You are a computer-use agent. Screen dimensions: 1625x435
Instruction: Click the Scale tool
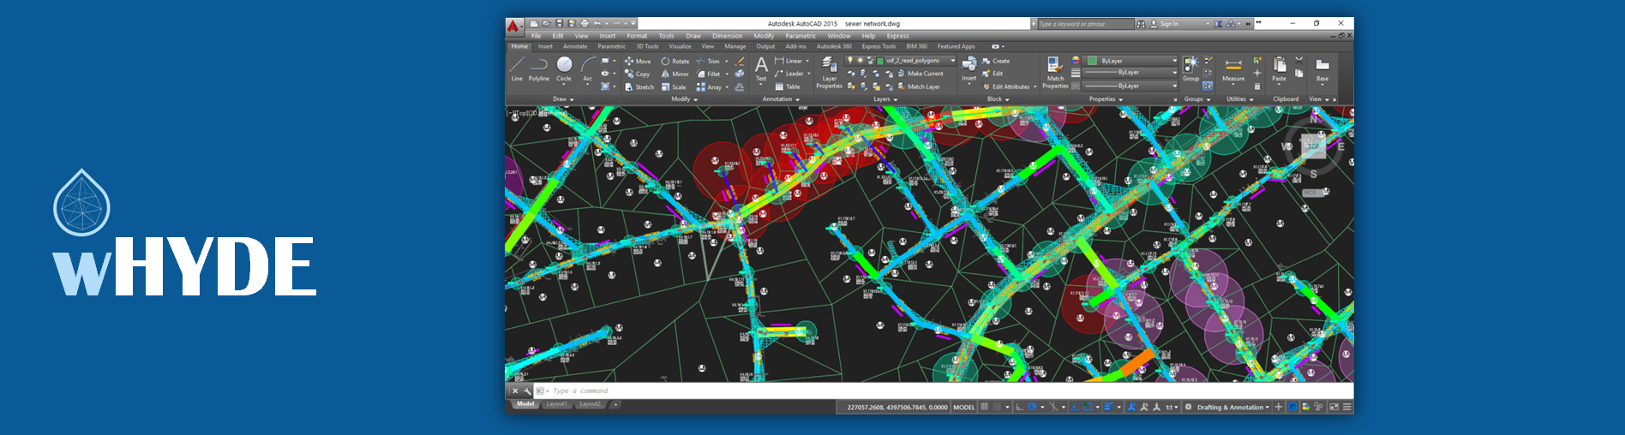(674, 87)
